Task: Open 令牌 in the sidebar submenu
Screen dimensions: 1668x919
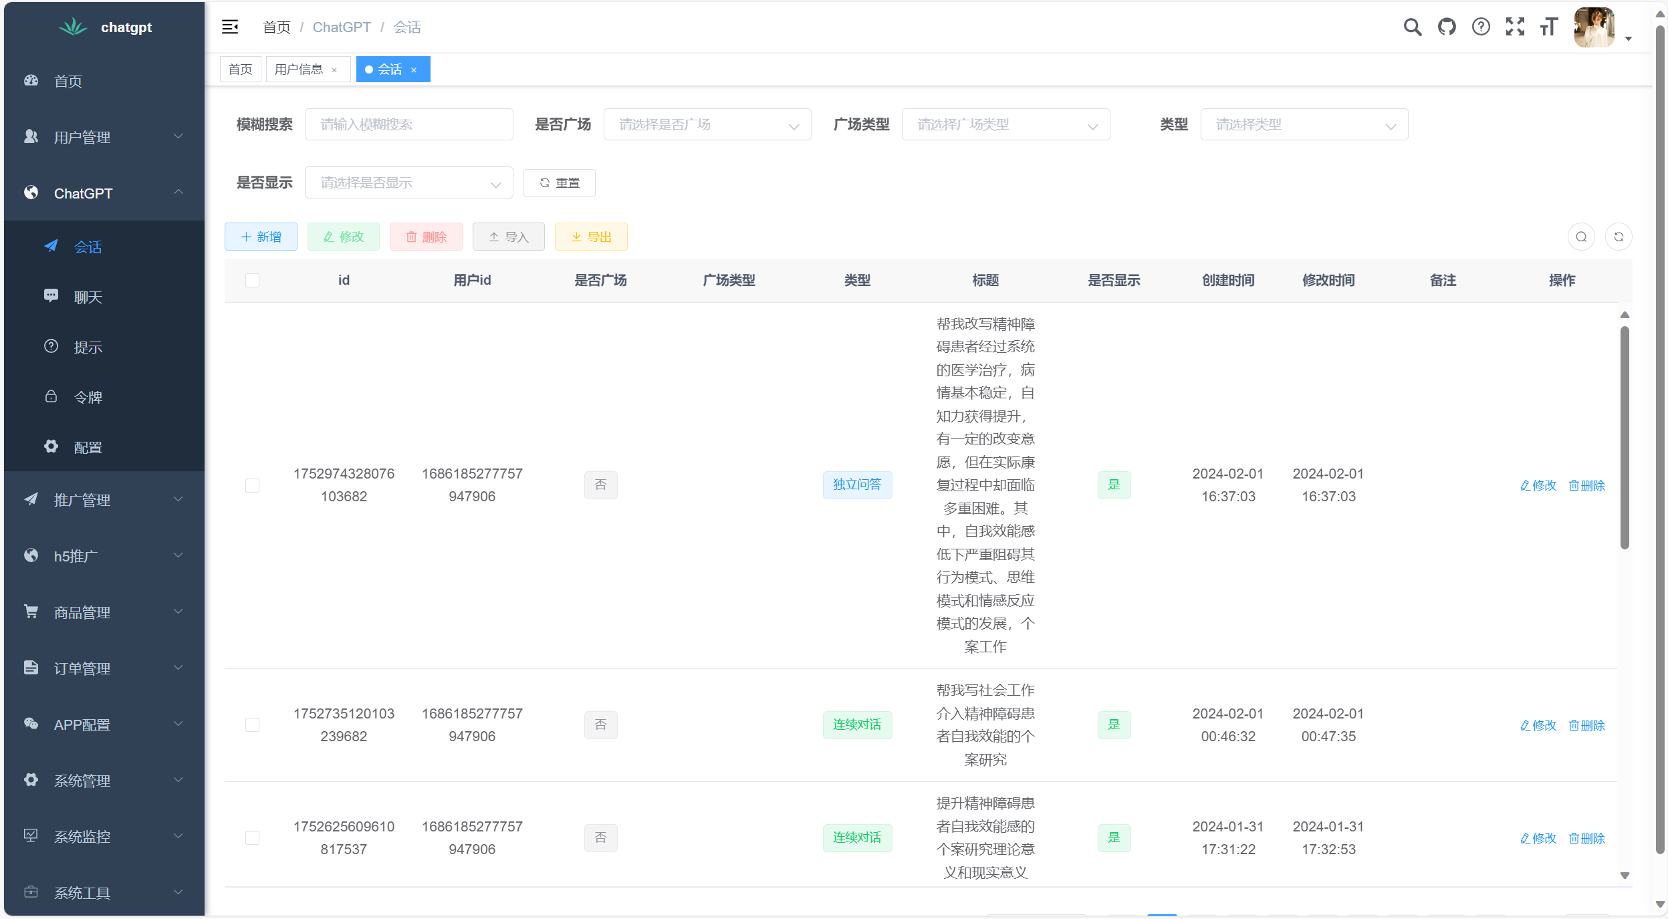Action: tap(104, 397)
